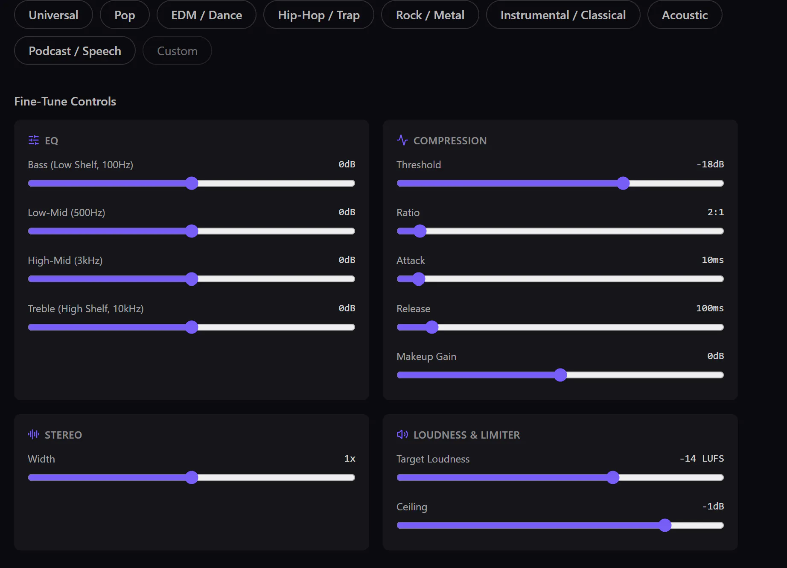Click the COMPRESSION section title
Image resolution: width=787 pixels, height=568 pixels.
tap(450, 141)
